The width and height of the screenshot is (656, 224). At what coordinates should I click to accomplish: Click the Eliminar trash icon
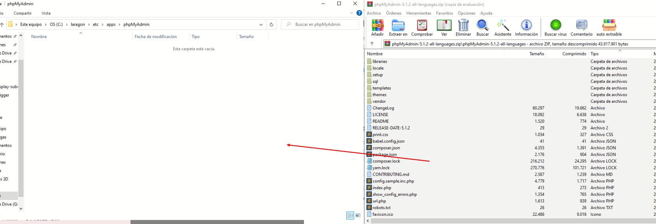[x=463, y=25]
